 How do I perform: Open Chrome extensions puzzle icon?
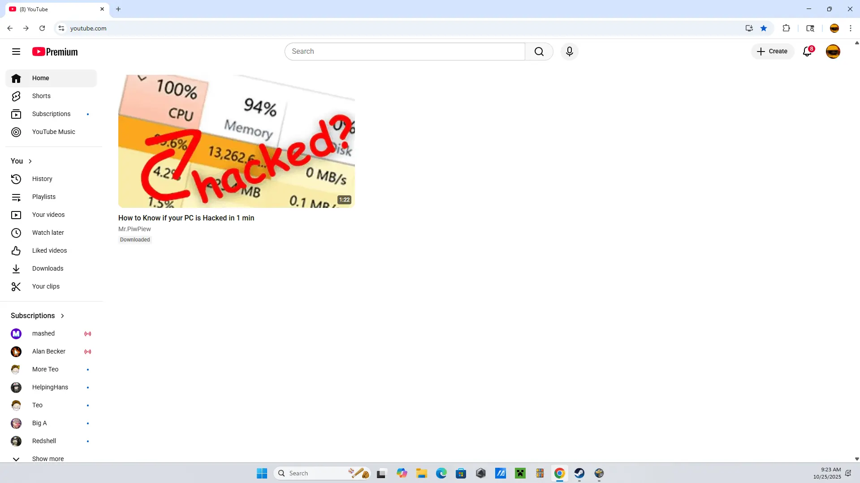tap(786, 28)
